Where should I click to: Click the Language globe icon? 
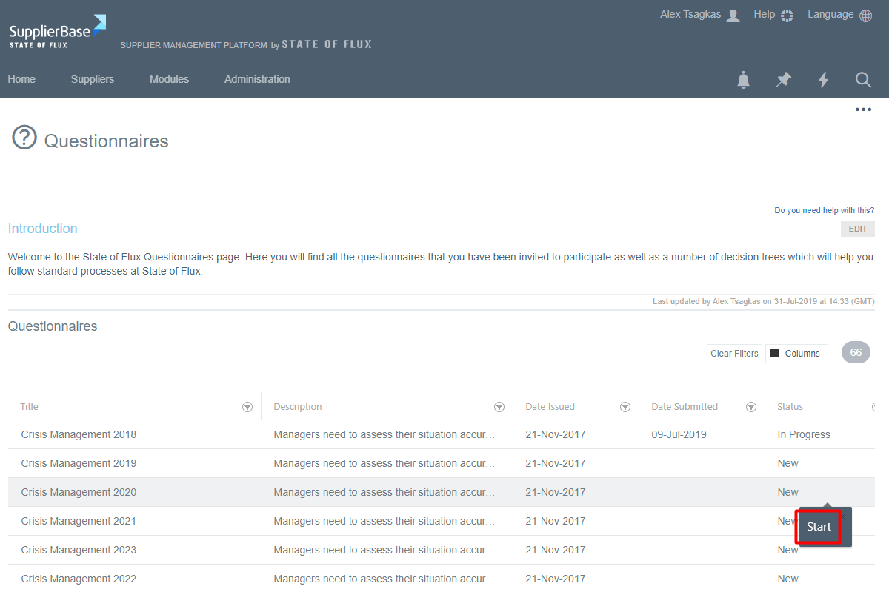click(865, 16)
